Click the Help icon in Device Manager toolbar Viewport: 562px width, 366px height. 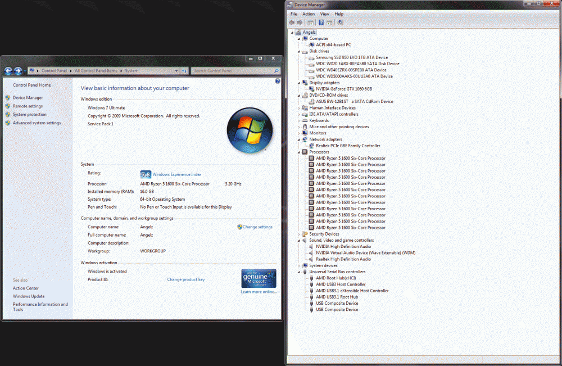point(321,22)
